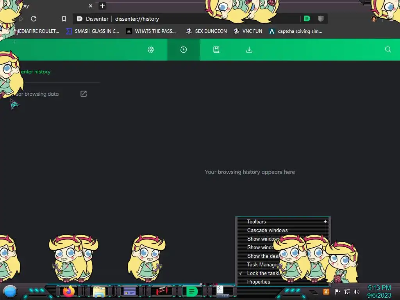Launch Firefox from the taskbar
400x300 pixels.
[69, 291]
